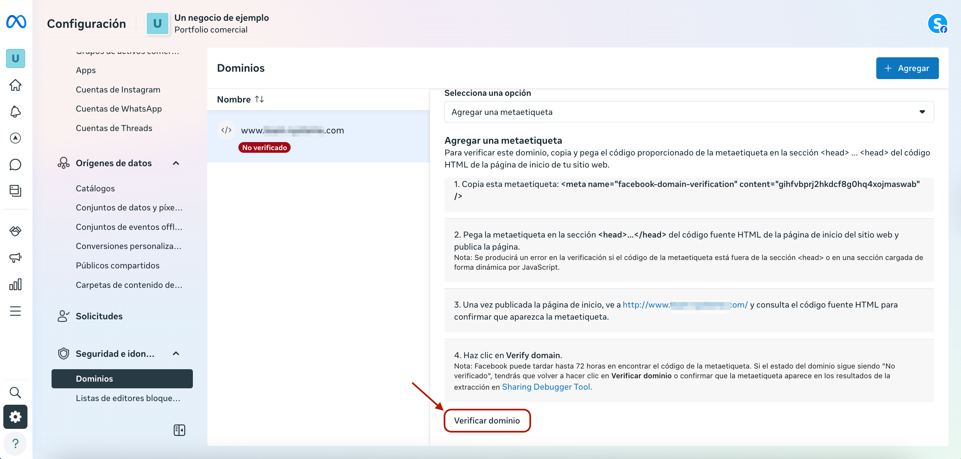This screenshot has height=459, width=961.
Task: Open the profile avatar at top right
Action: click(937, 23)
